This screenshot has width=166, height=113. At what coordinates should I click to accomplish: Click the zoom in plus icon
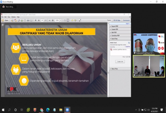(53, 20)
